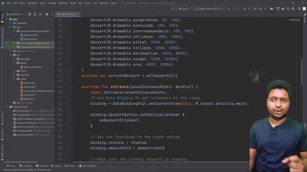Click the Android Studio logo icon
Image resolution: width=307 pixels, height=172 pixels.
coord(3,3)
